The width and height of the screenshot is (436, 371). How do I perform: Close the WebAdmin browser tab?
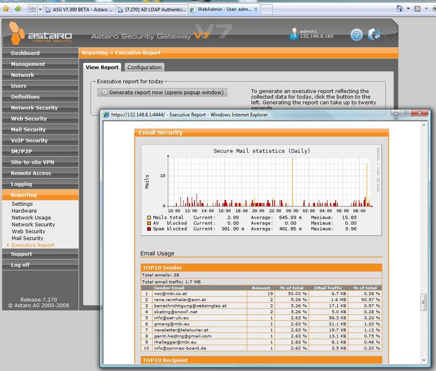[256, 9]
